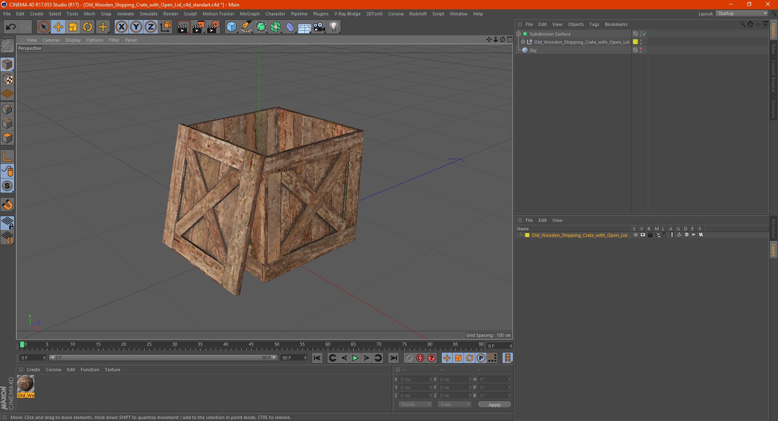Toggle record active objects button

408,358
